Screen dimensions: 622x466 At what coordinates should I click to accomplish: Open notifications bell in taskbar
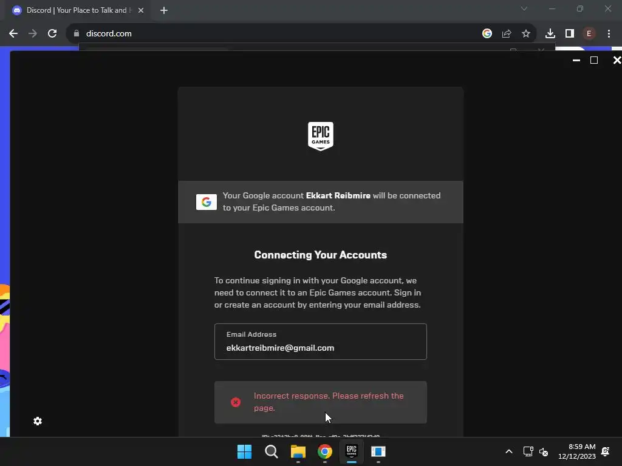[x=606, y=451]
